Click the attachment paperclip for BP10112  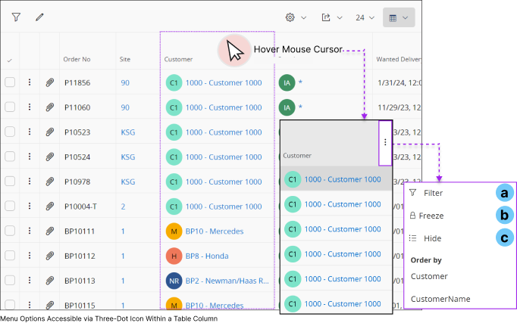49,256
